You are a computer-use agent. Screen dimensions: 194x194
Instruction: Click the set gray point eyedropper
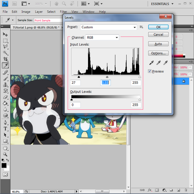point(158,63)
